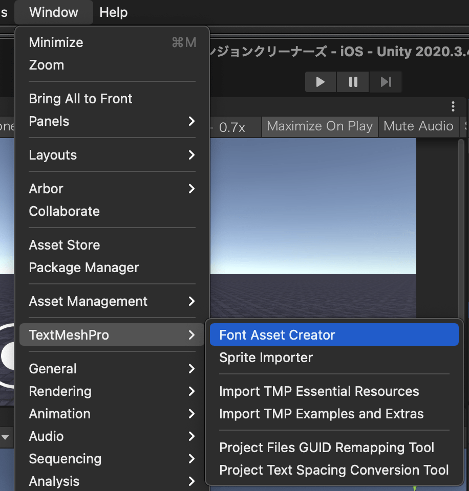This screenshot has width=469, height=491.
Task: Advance one frame with the Step button
Action: [386, 82]
